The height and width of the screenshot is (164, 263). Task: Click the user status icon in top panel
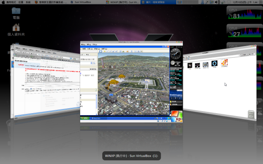[203, 2]
